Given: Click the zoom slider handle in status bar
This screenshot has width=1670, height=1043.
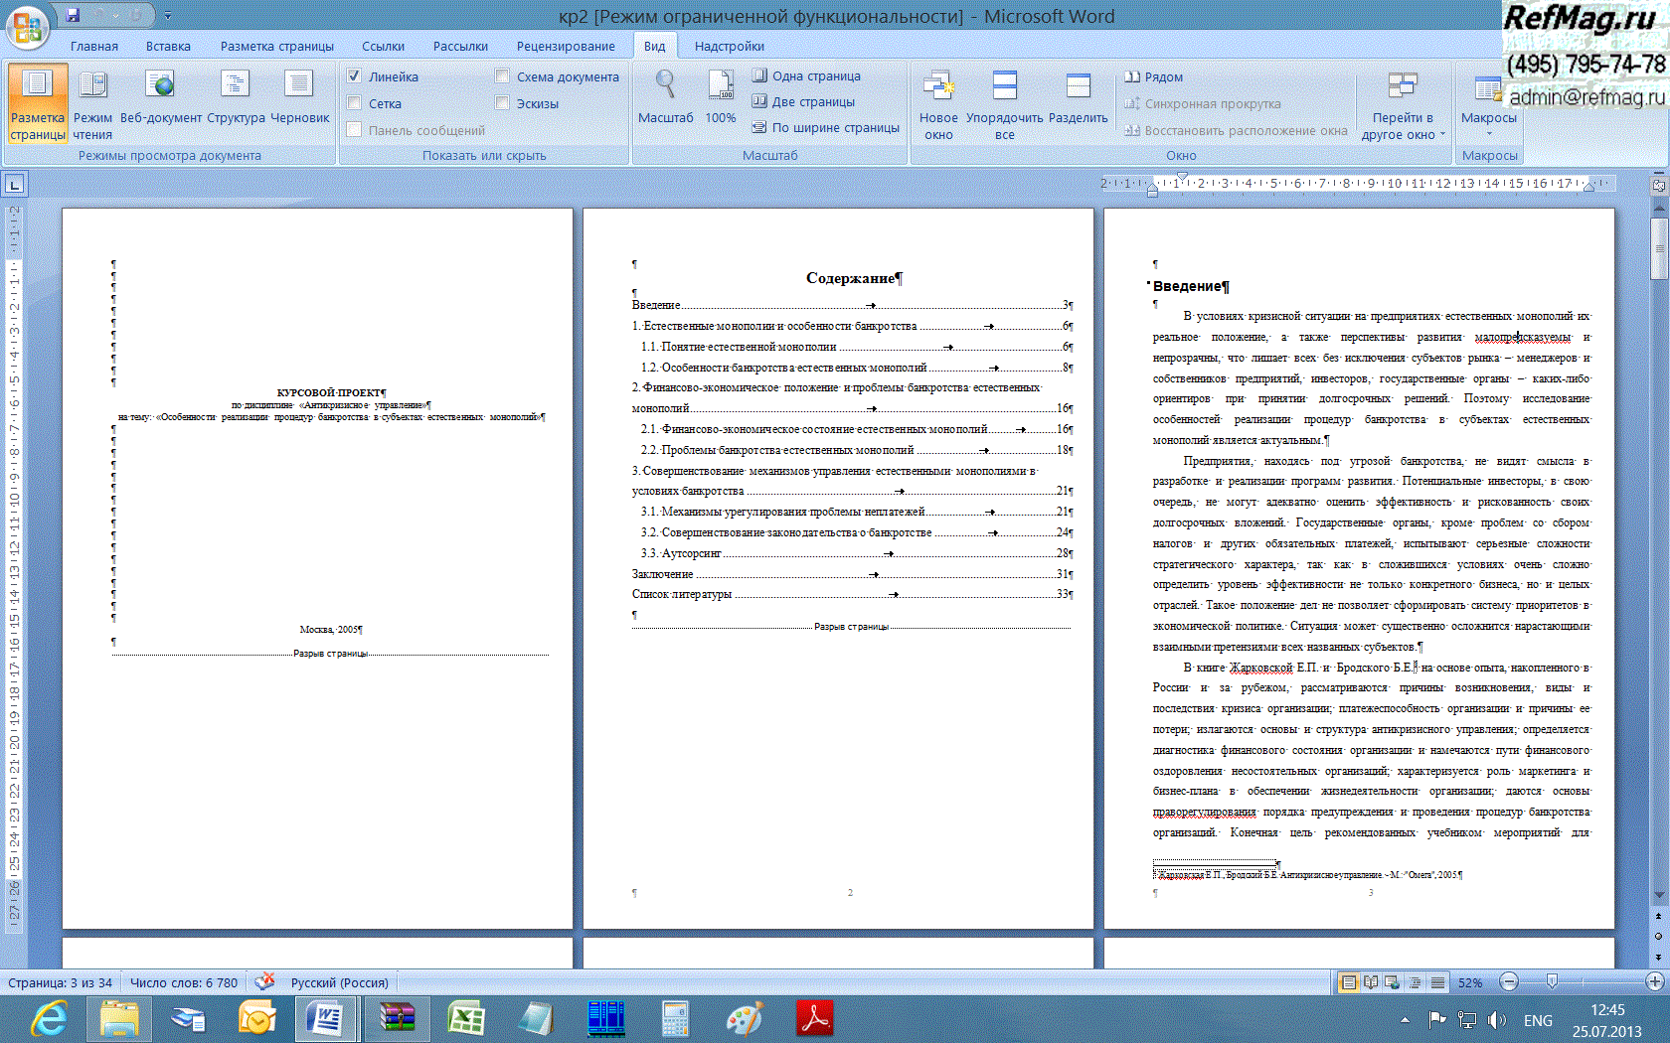Looking at the screenshot, I should pos(1552,982).
